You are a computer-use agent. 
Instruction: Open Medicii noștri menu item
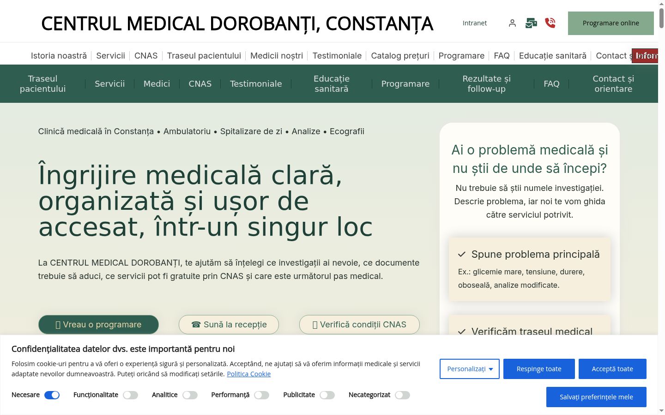277,56
